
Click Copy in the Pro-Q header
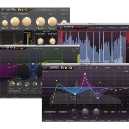[91, 68]
